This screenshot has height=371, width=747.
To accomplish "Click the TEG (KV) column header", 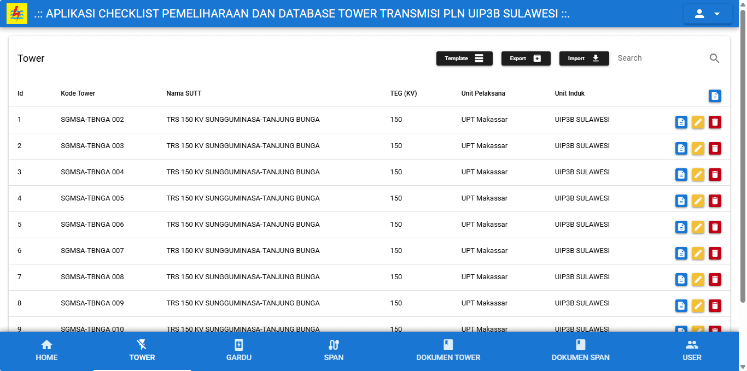I will tap(404, 93).
